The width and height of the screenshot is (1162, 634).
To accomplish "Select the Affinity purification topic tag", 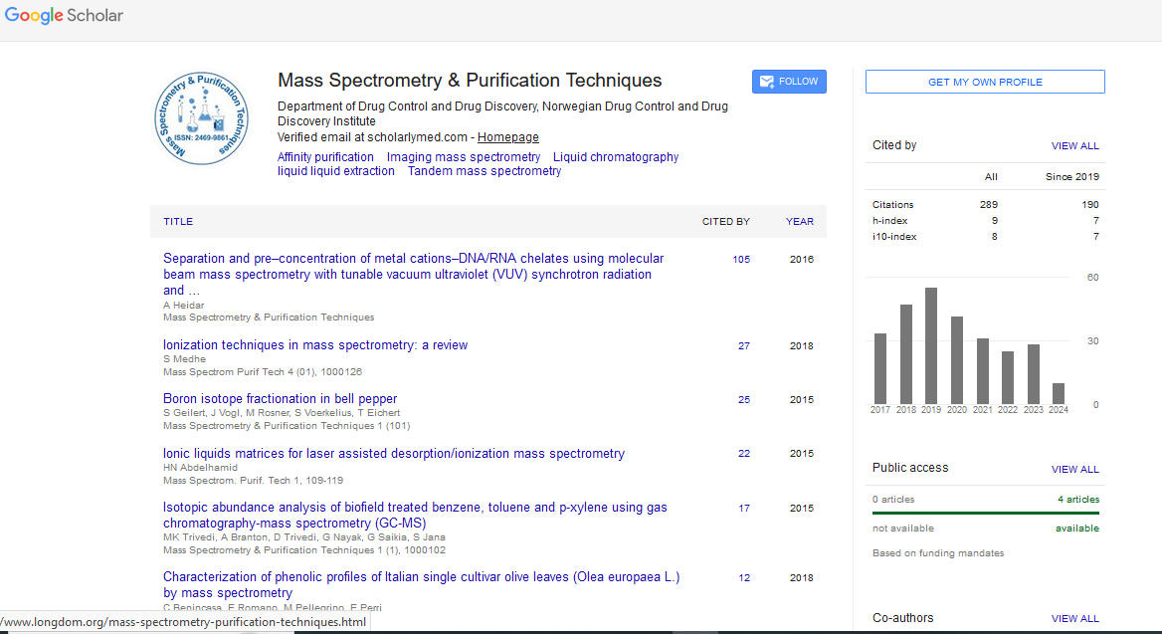I will tap(325, 157).
